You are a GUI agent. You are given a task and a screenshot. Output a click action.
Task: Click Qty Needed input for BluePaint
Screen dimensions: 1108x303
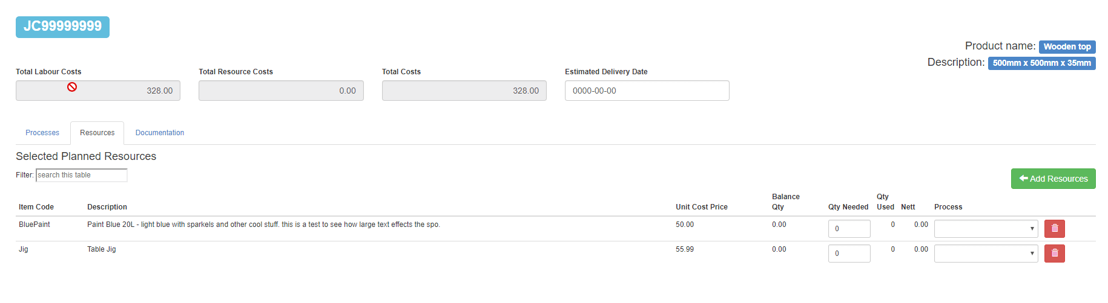point(849,229)
